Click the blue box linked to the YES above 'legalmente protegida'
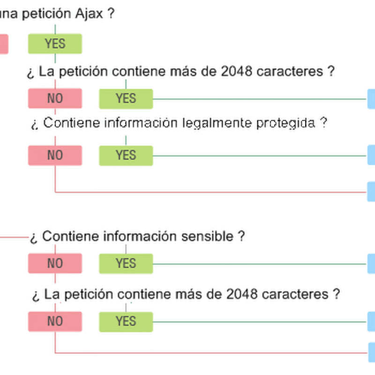 click(x=371, y=99)
